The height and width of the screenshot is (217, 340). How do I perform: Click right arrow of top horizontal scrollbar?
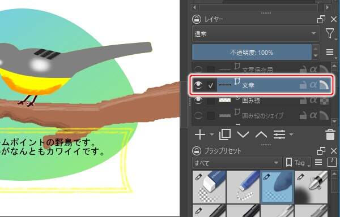click(328, 7)
